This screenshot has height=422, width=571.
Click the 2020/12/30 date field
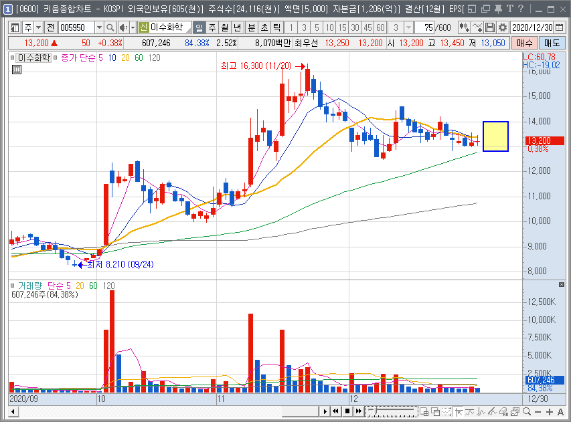pyautogui.click(x=532, y=27)
